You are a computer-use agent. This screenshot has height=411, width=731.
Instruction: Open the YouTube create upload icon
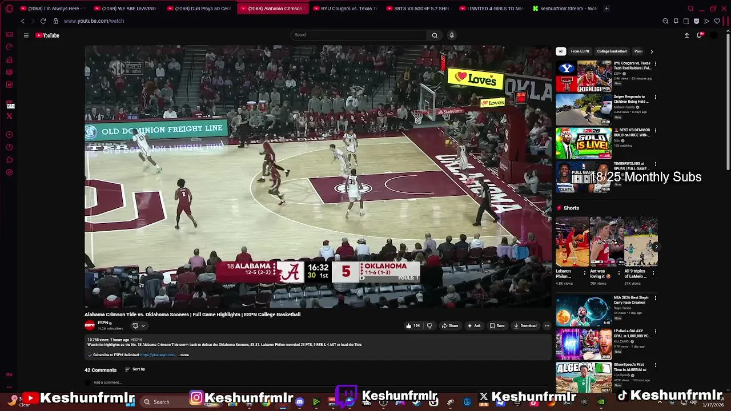[x=686, y=35]
